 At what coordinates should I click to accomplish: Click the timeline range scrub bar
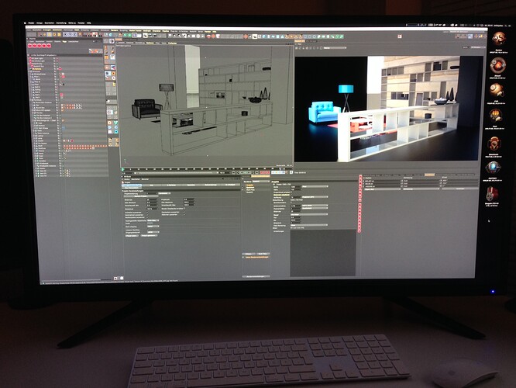(x=177, y=172)
